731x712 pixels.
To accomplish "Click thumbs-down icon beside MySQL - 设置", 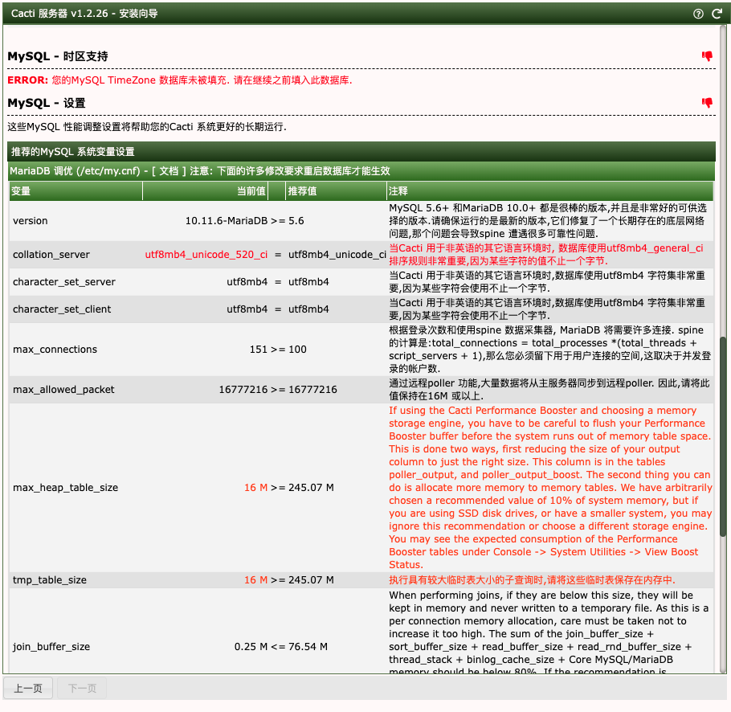I will pos(707,103).
